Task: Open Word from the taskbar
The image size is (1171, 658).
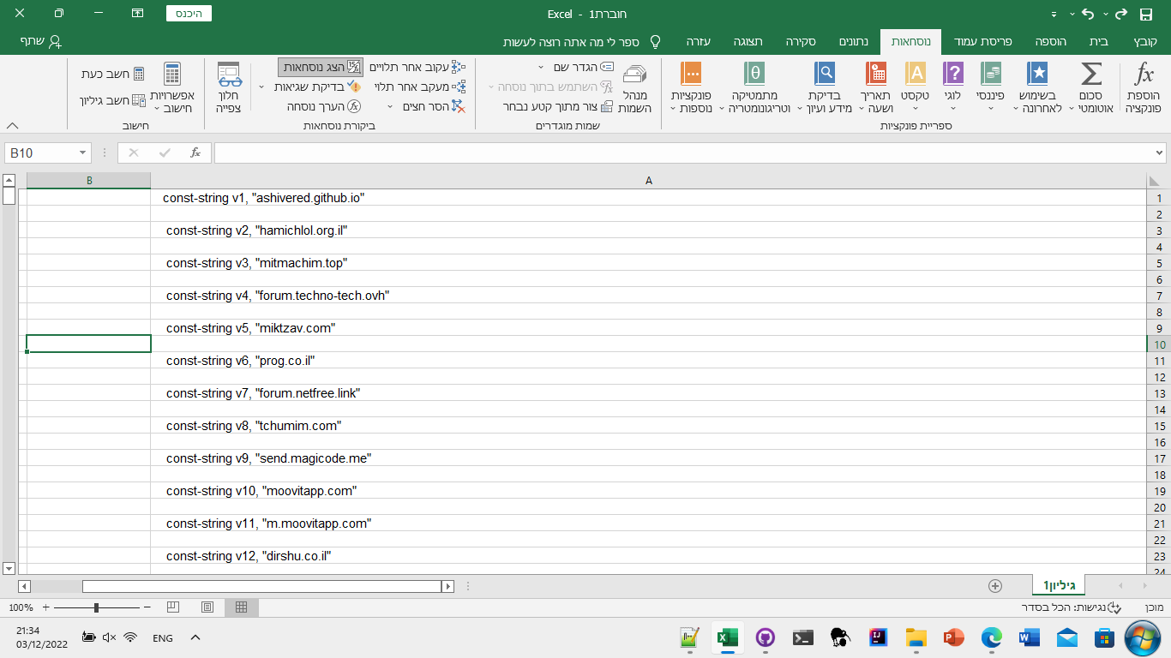Action: click(x=1030, y=637)
